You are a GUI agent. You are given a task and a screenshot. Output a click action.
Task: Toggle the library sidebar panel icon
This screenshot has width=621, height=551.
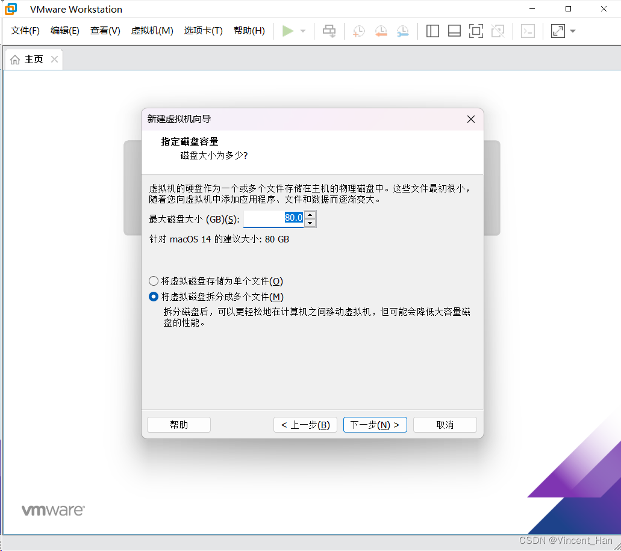tap(432, 31)
